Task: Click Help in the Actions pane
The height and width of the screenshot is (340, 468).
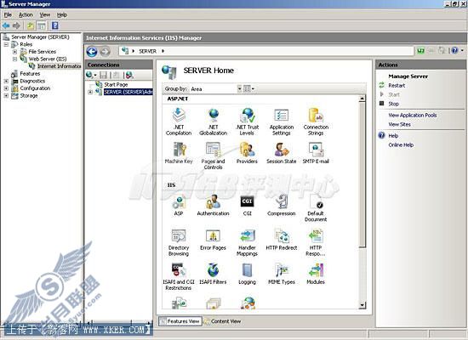Action: point(393,136)
